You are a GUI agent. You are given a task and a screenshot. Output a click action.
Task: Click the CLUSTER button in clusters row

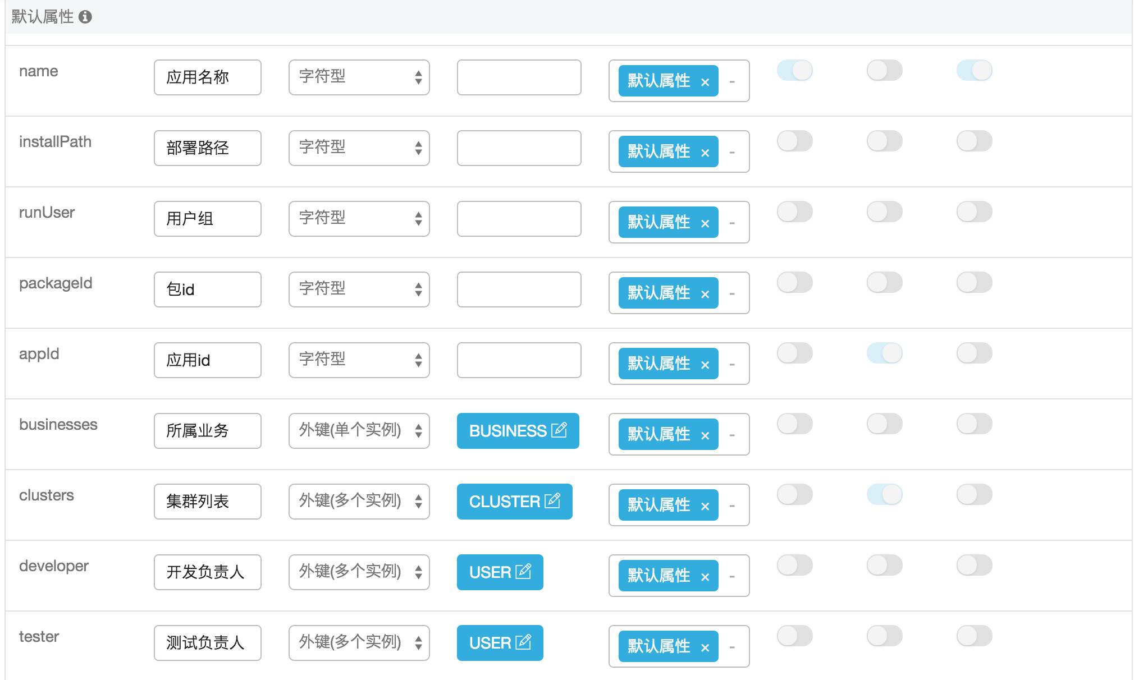tap(505, 501)
